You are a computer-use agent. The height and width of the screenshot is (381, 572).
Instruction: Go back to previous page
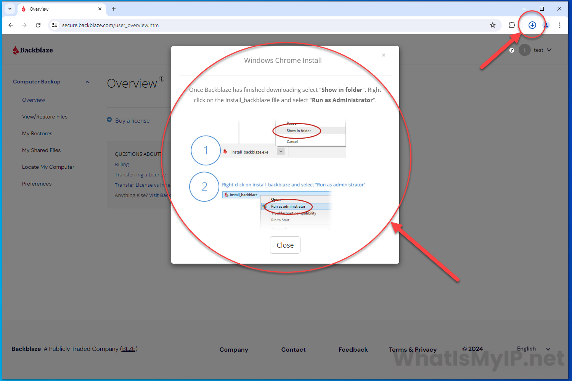[x=11, y=25]
